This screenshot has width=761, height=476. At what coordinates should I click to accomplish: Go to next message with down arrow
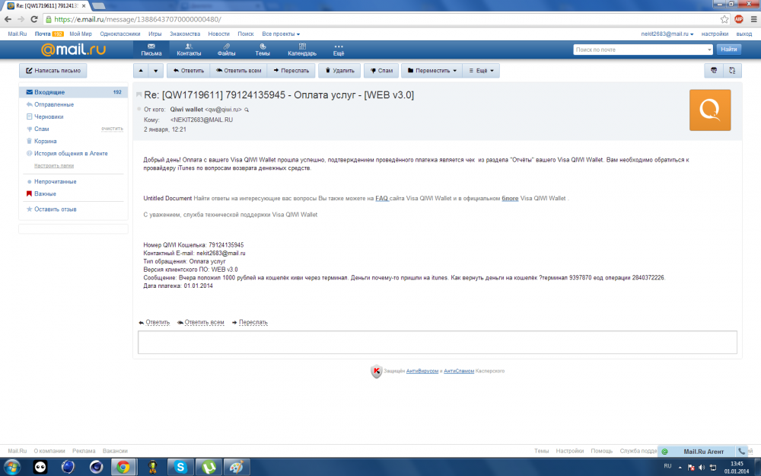coord(156,70)
